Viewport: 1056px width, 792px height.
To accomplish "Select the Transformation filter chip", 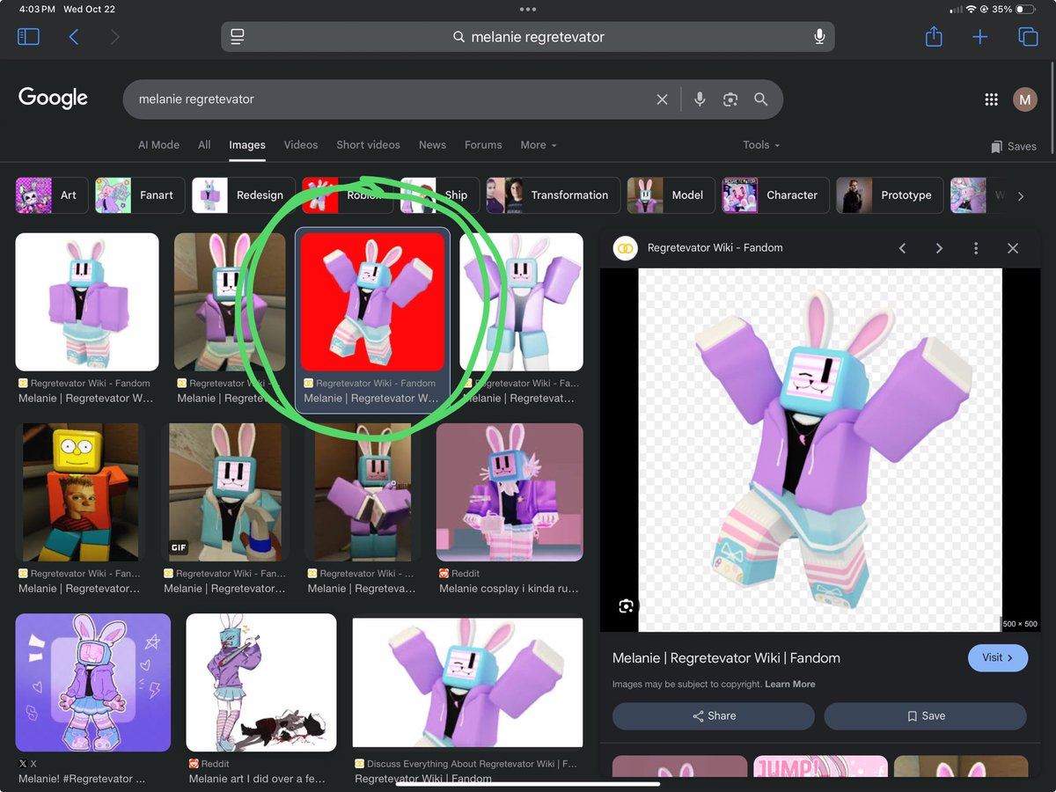I will click(553, 195).
